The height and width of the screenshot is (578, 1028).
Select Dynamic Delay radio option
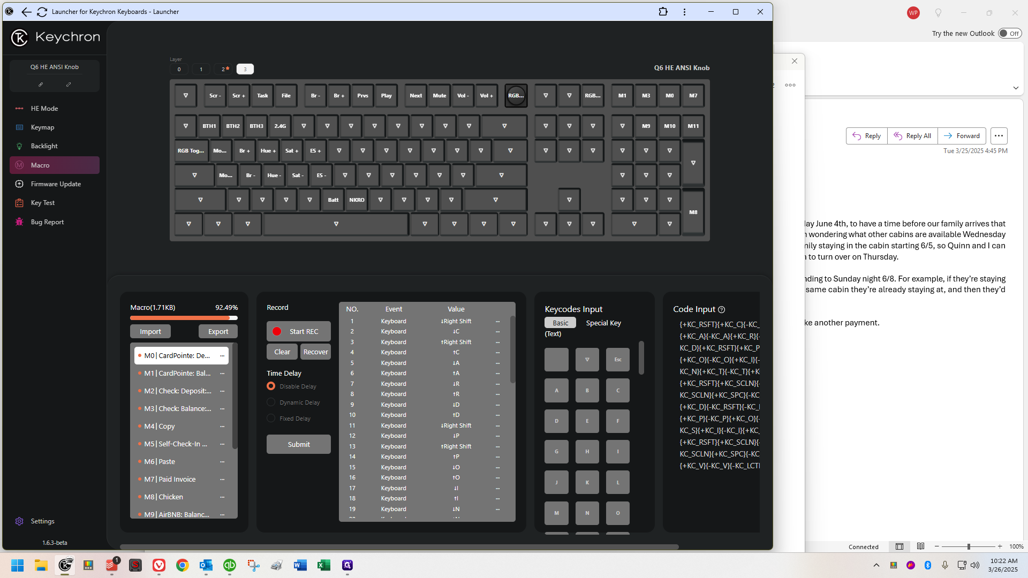271,402
